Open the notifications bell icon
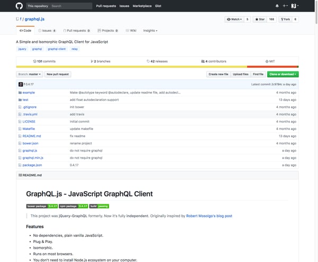Viewport: 318px width, 262px height. pyautogui.click(x=277, y=6)
